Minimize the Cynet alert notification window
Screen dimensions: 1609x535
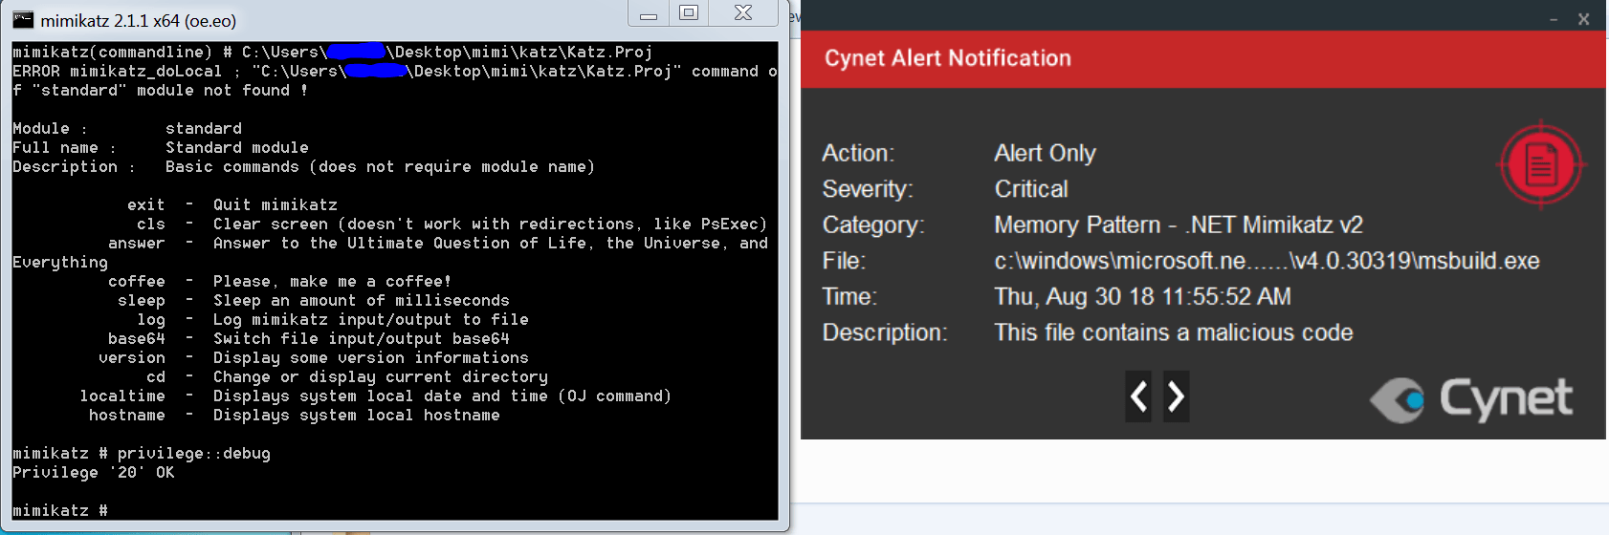point(1554,19)
